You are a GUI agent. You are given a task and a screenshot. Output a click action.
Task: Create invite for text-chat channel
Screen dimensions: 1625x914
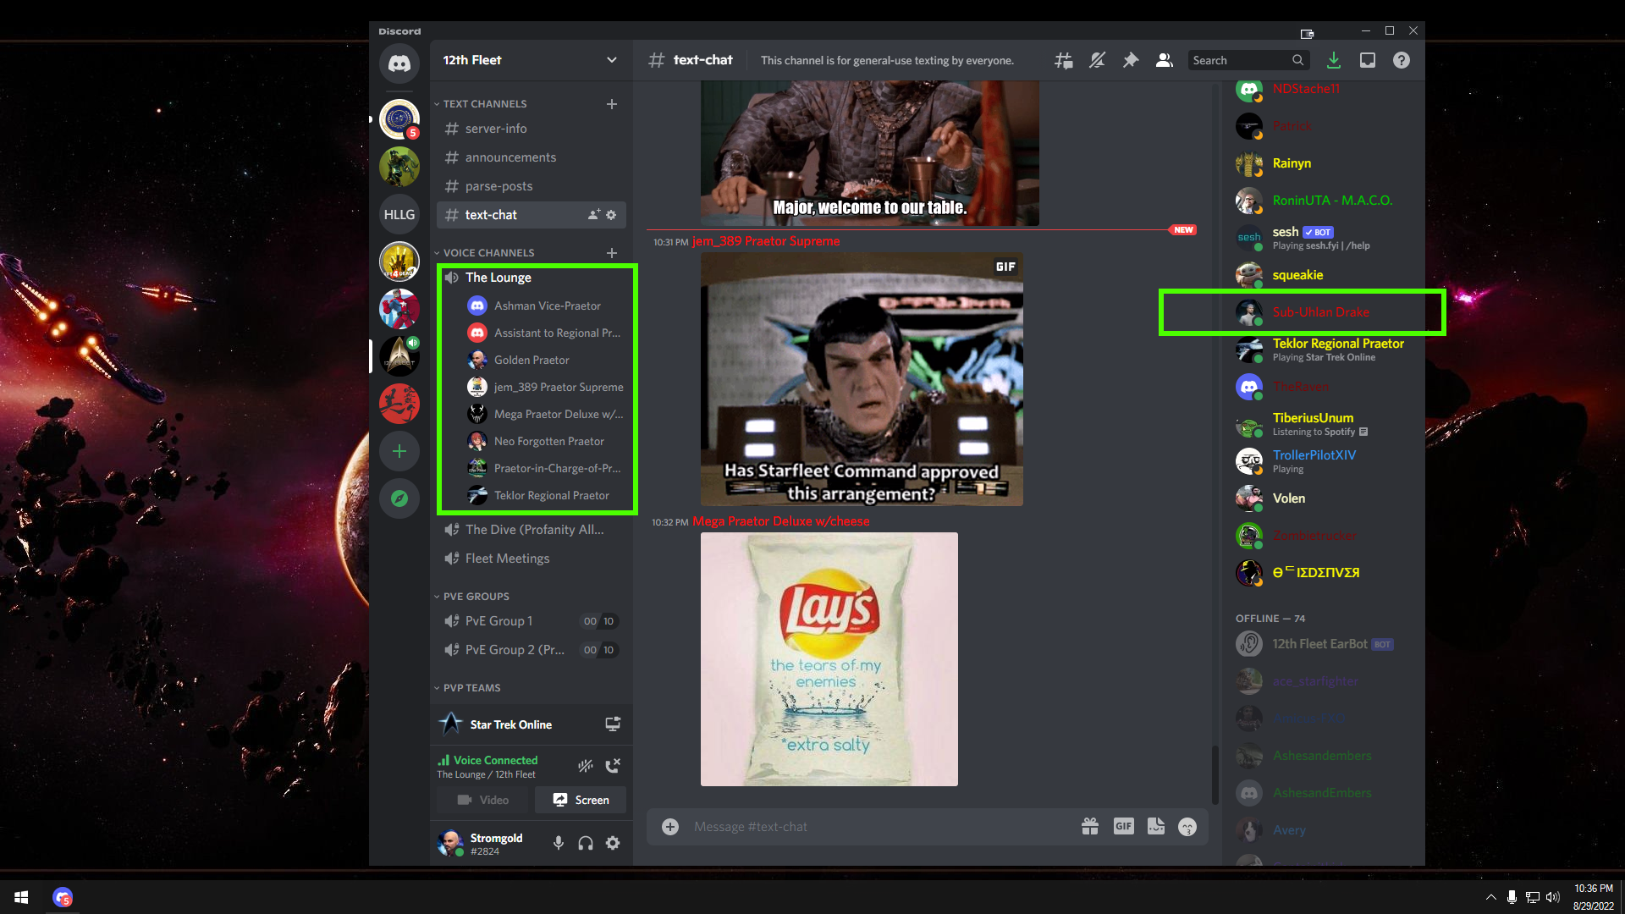594,215
